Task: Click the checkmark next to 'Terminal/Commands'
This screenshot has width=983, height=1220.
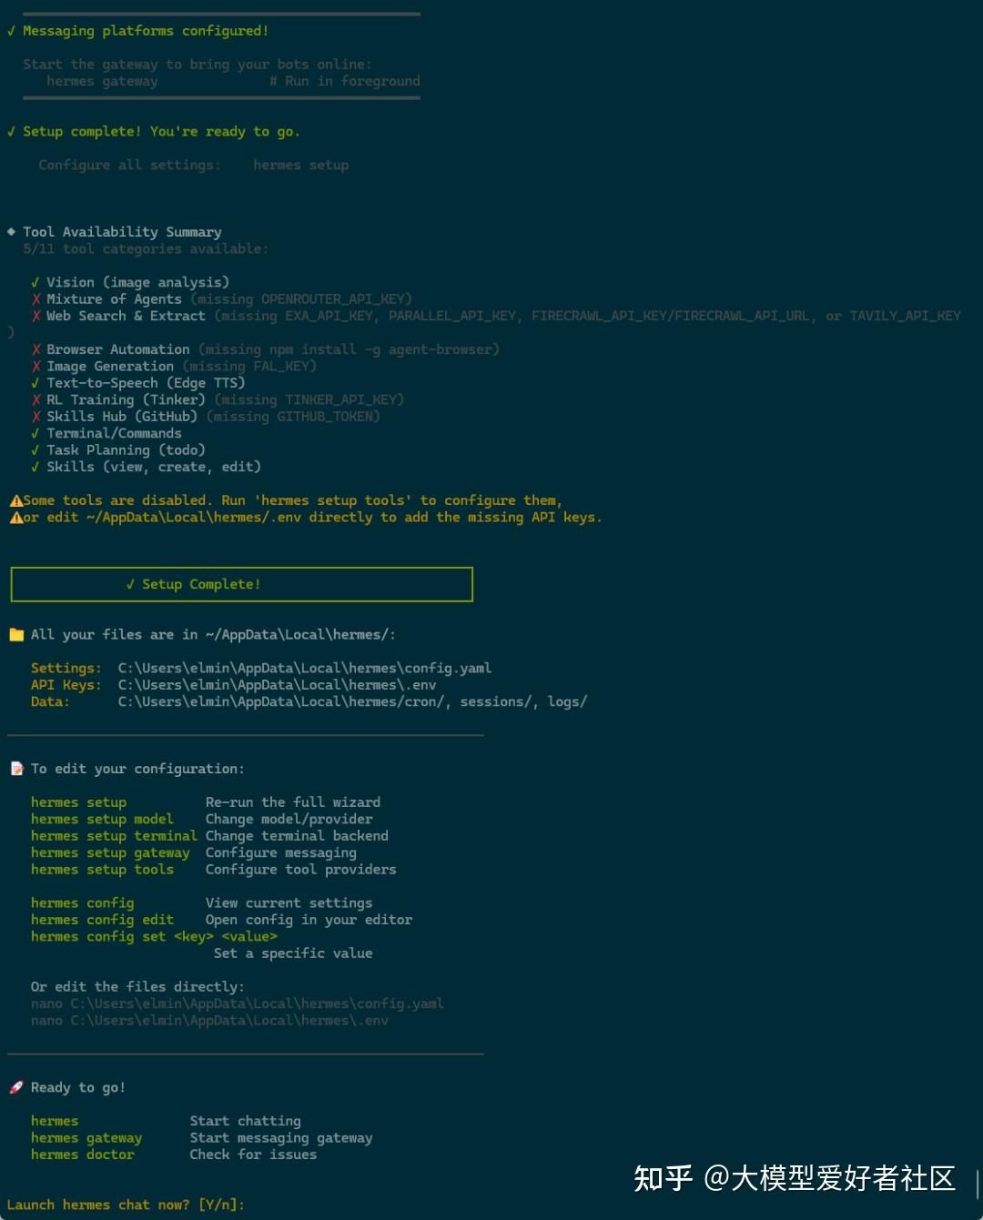Action: (35, 434)
